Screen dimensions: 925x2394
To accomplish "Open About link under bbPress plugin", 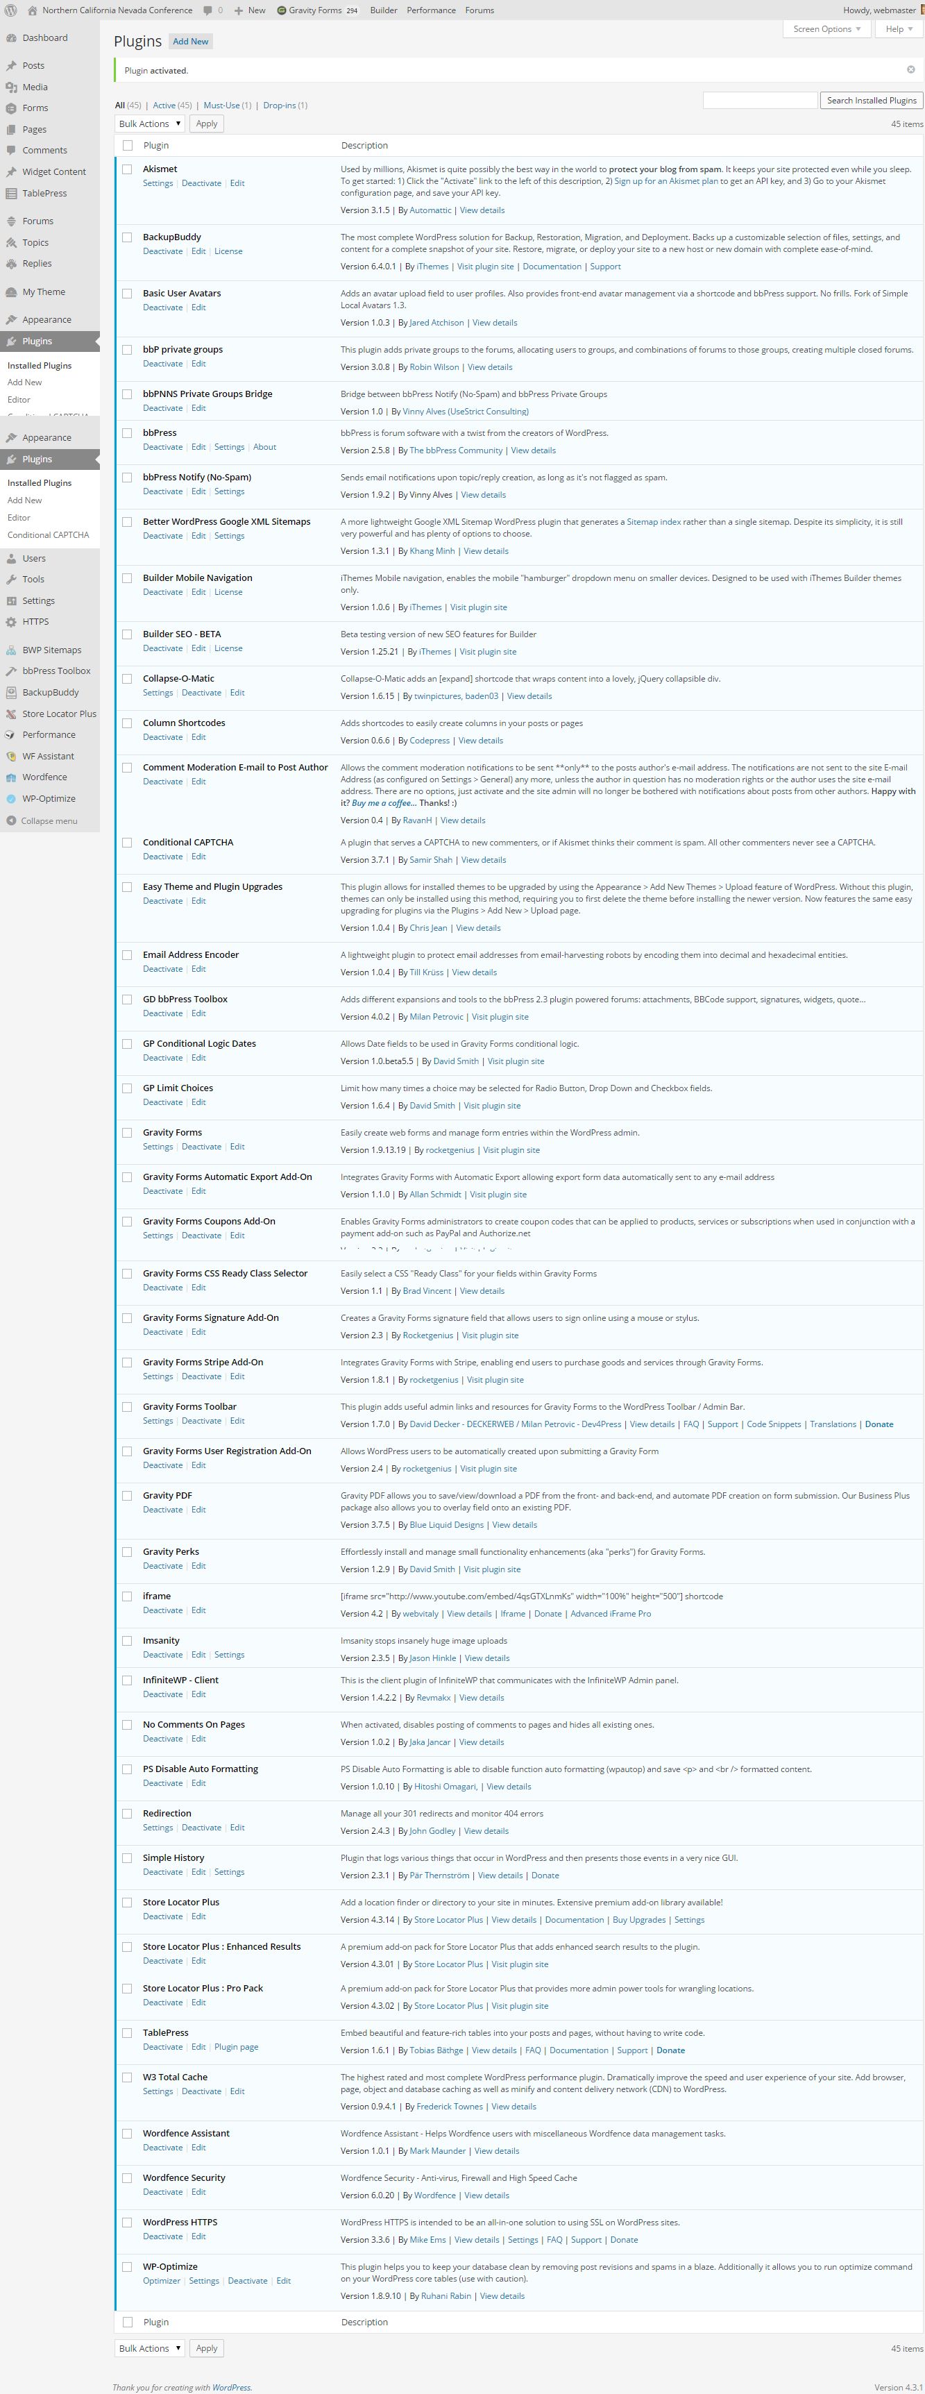I will pos(264,447).
